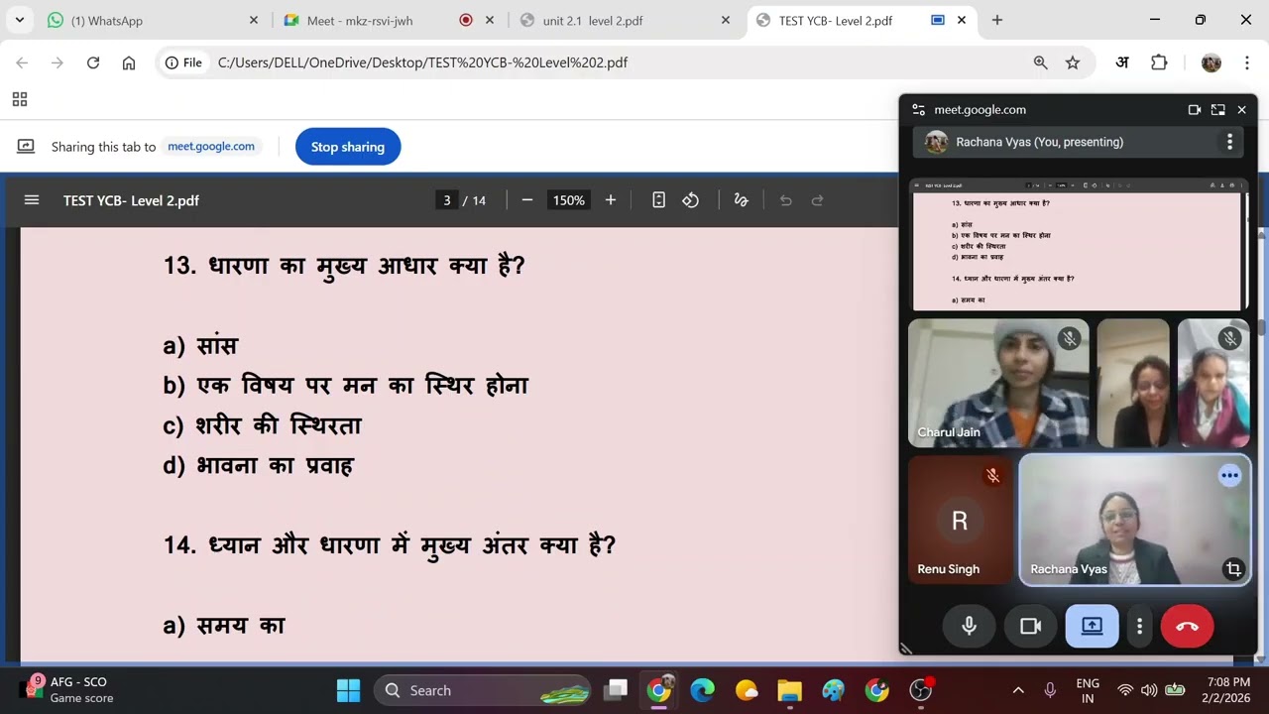Leave the call with the red button
1269x714 pixels.
[1187, 627]
